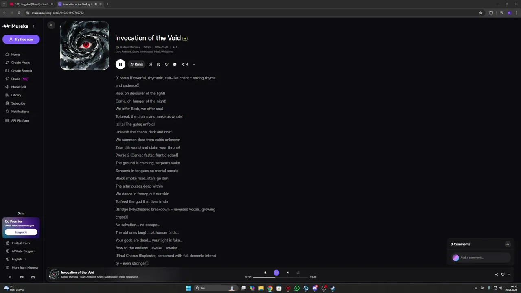Open comments via speech bubble icon

(175, 64)
